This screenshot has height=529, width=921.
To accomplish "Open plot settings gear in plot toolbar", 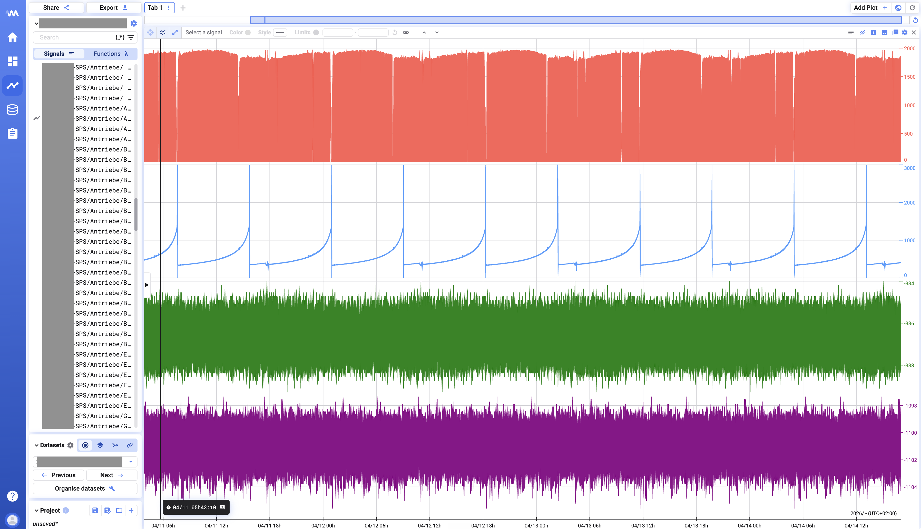I will (905, 32).
